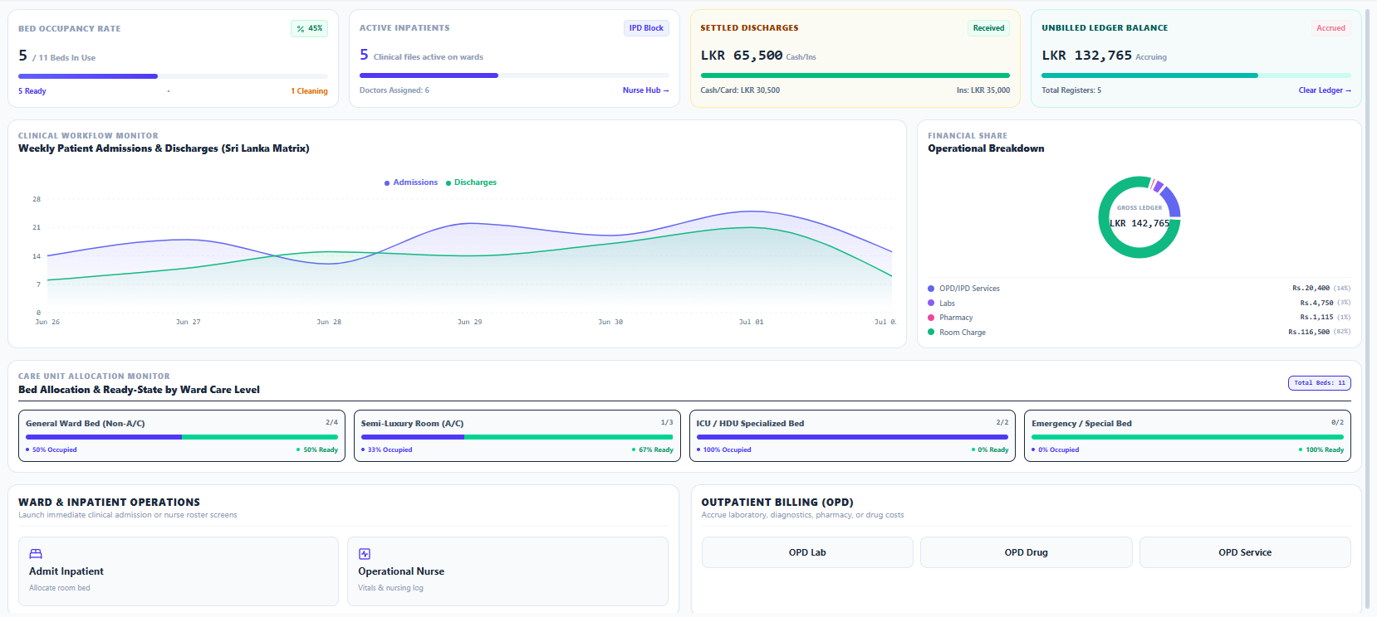Click the Total Beds: 11 badge
Image resolution: width=1377 pixels, height=617 pixels.
click(x=1320, y=383)
